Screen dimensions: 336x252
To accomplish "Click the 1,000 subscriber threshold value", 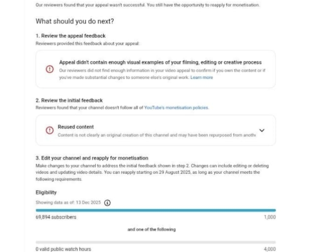I will 270,217.
